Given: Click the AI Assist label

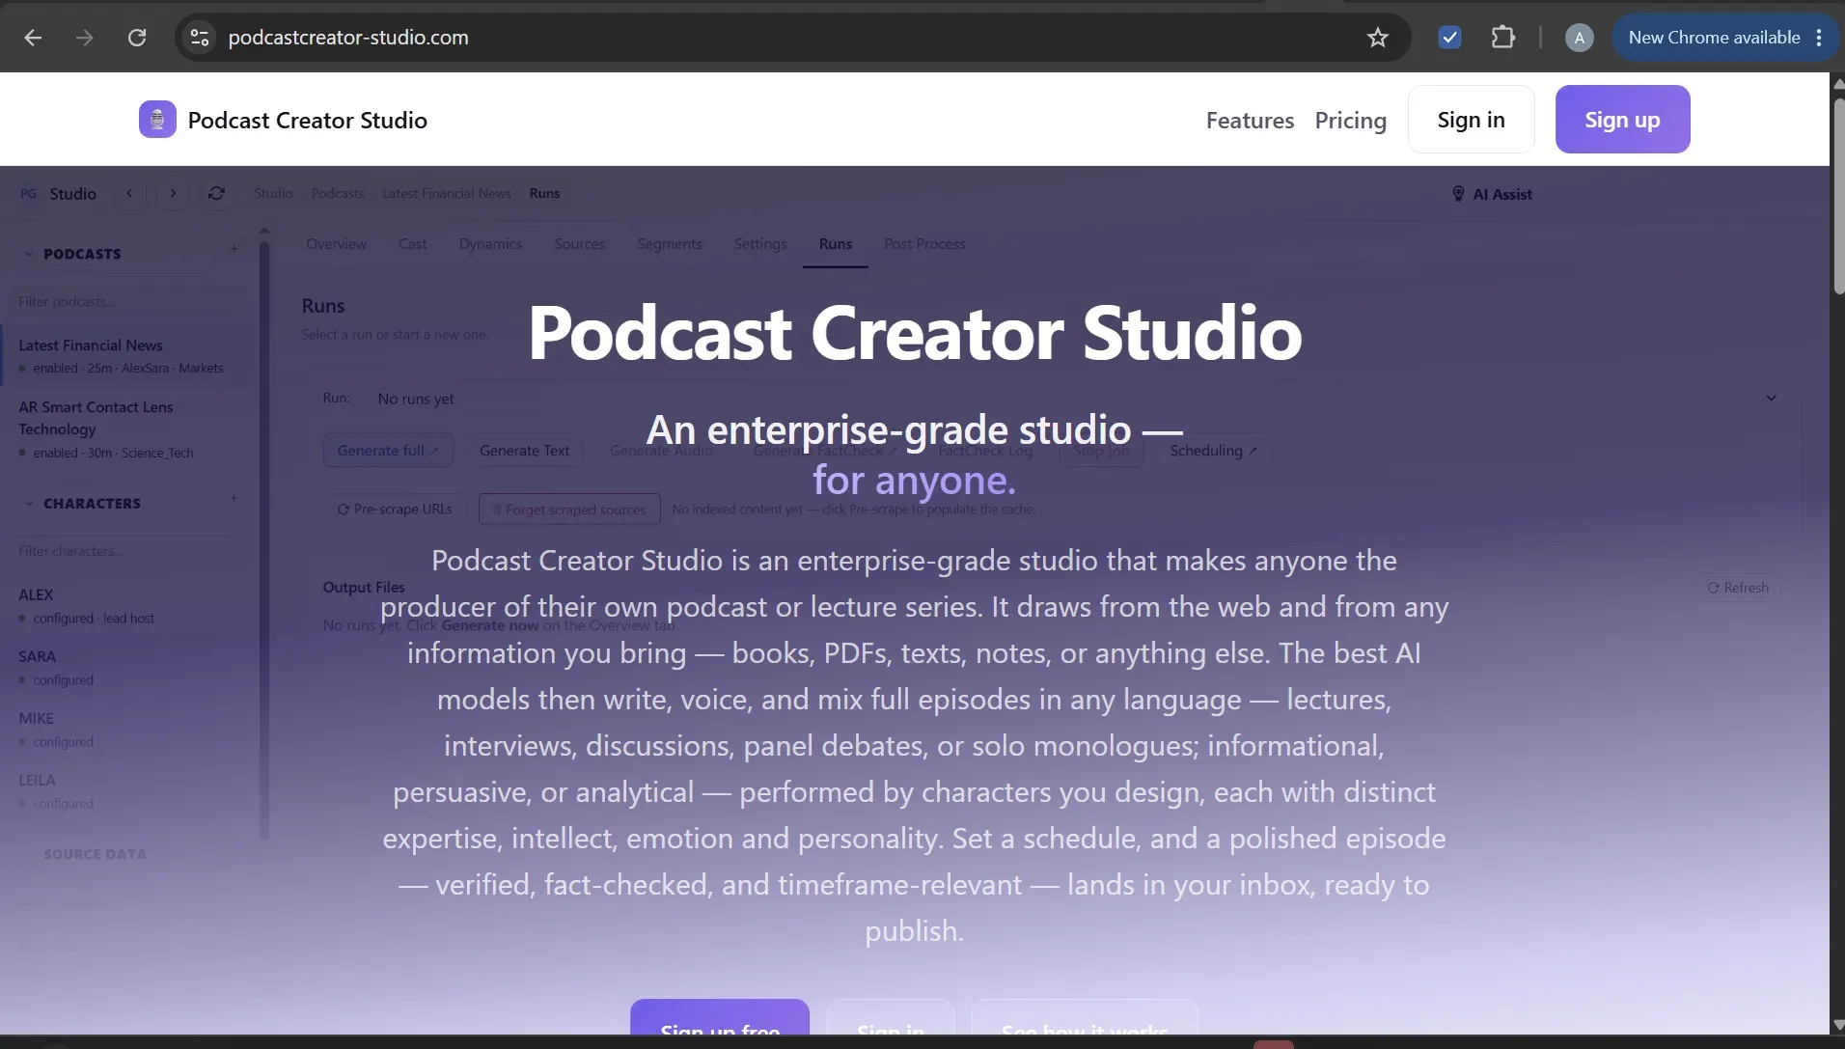Looking at the screenshot, I should [1502, 194].
